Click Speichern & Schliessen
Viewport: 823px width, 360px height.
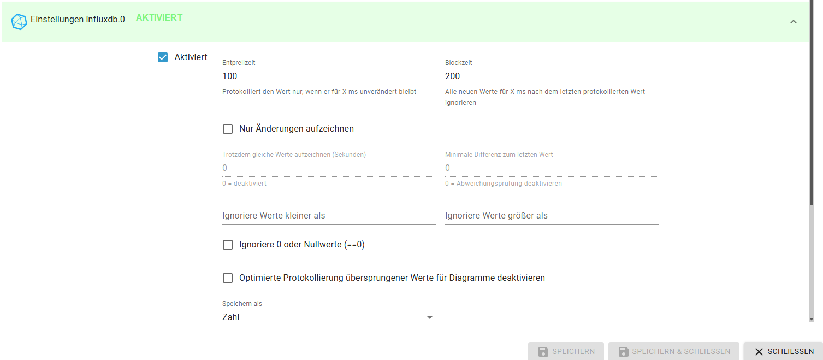coord(673,351)
